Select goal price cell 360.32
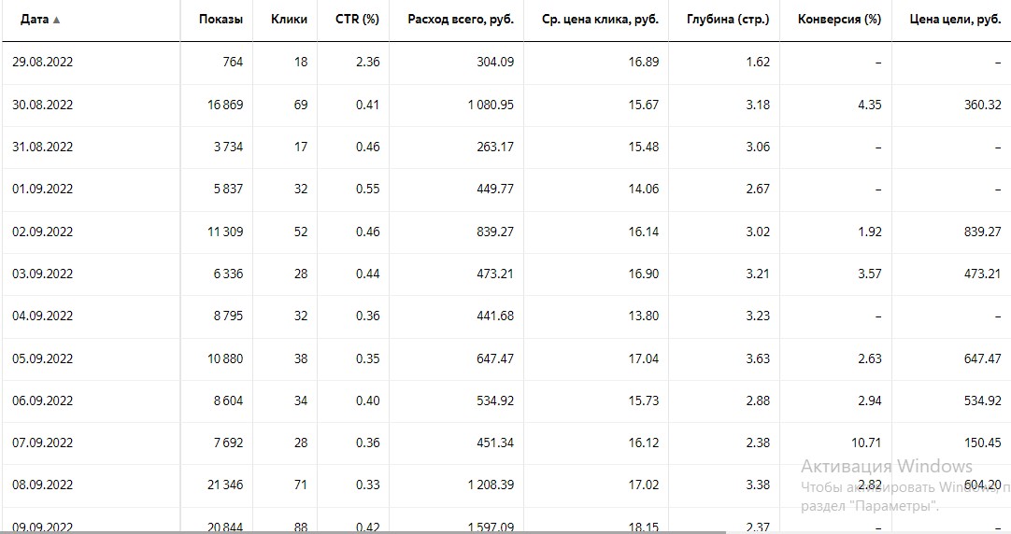 (982, 105)
